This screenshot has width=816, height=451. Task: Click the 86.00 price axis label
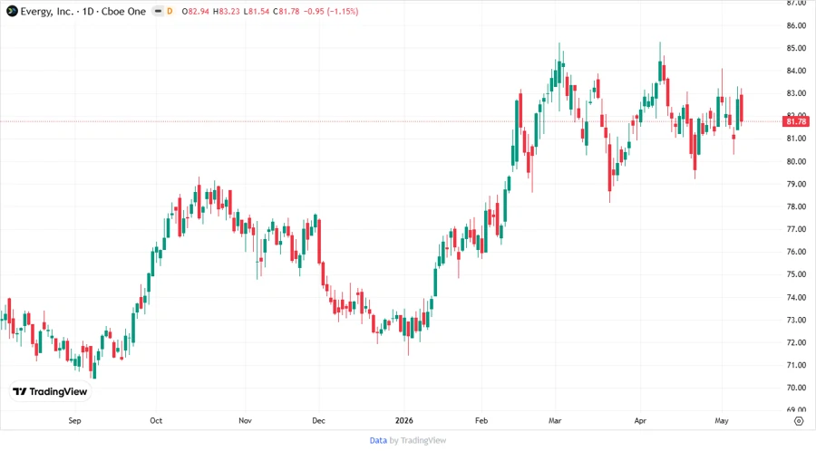pos(796,25)
